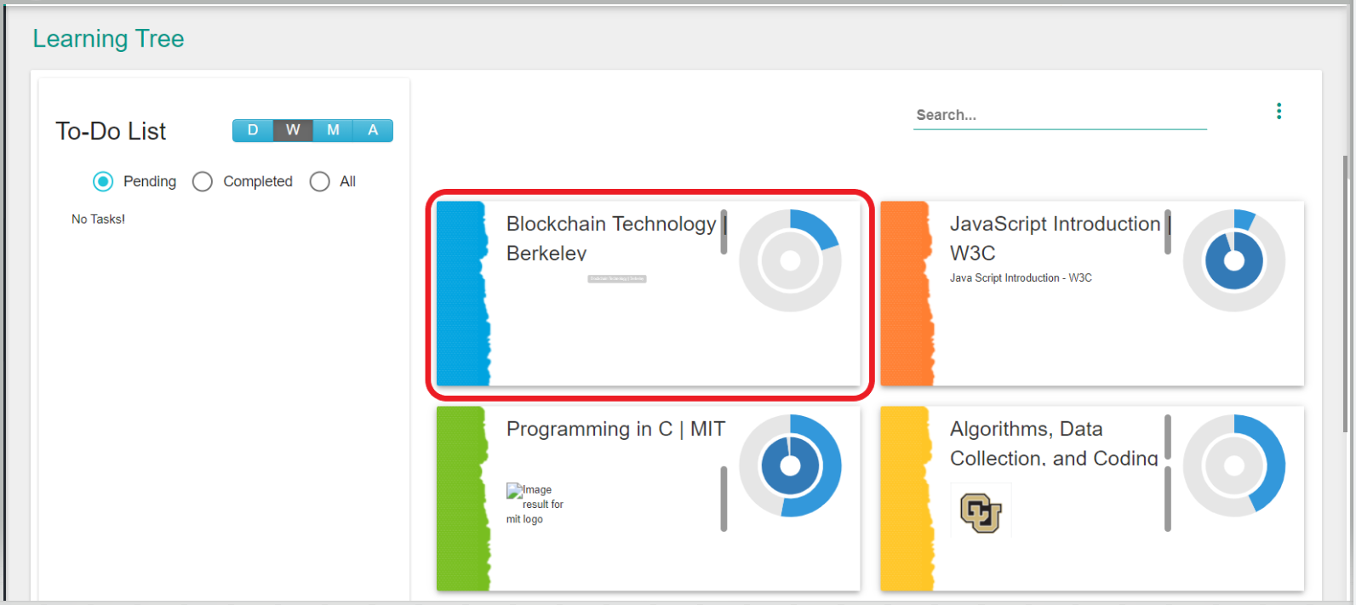
Task: Click the Algorithms course progress donut chart
Action: pyautogui.click(x=1233, y=465)
